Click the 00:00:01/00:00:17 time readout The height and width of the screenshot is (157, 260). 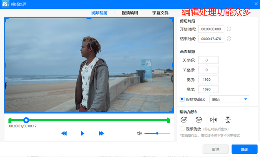(23, 126)
